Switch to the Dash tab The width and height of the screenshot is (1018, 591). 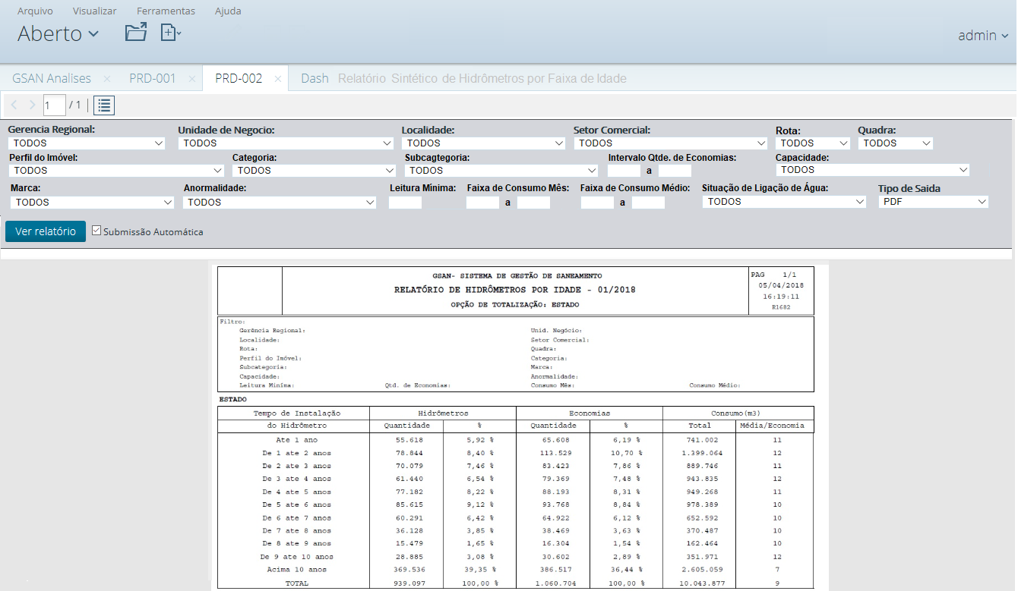pos(315,79)
